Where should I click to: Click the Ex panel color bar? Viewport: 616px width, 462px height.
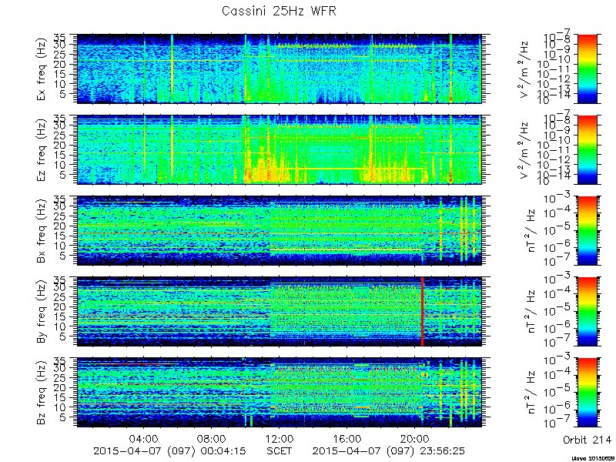[x=587, y=69]
